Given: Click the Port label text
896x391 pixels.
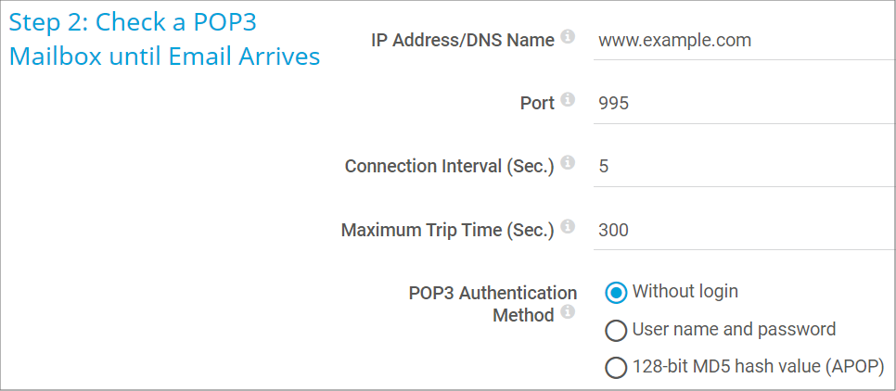Looking at the screenshot, I should pyautogui.click(x=537, y=104).
